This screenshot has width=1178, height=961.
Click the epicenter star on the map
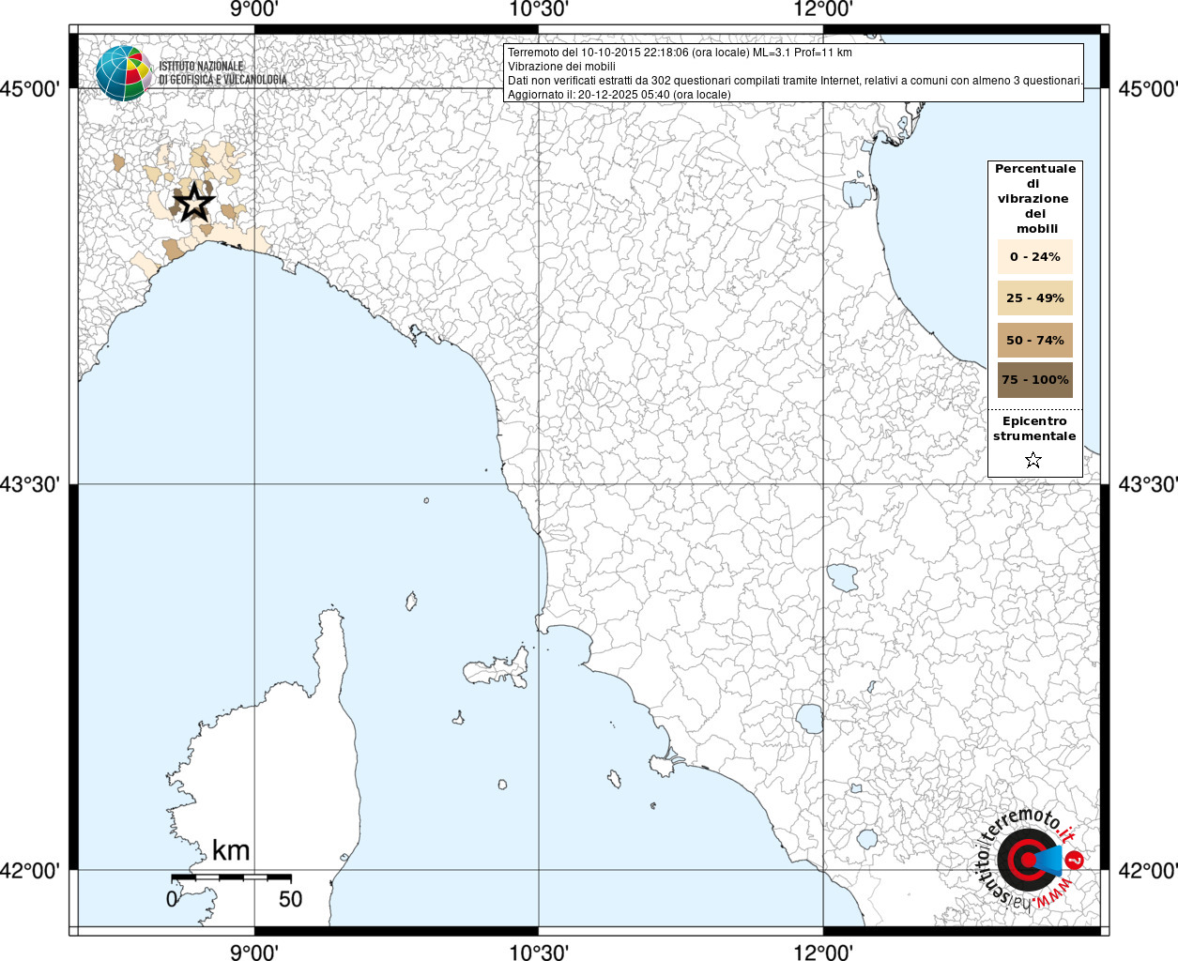click(194, 202)
